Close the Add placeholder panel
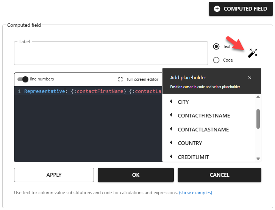 [x=250, y=78]
